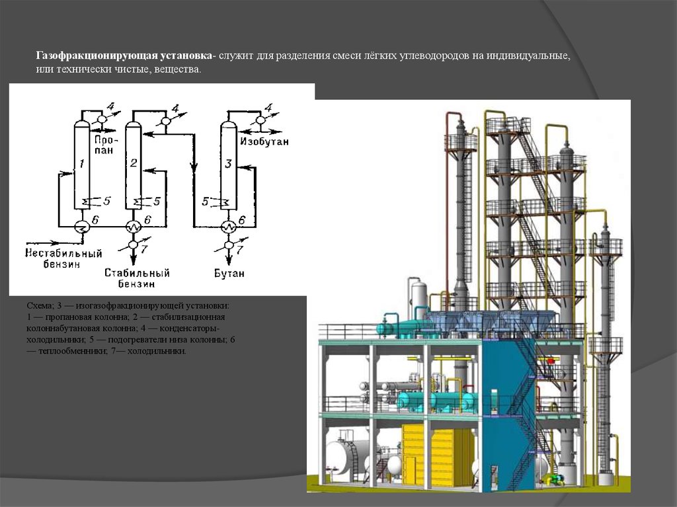Click the heat exchanger symbol below column 1
Screen dimensions: 677x507
[81, 226]
